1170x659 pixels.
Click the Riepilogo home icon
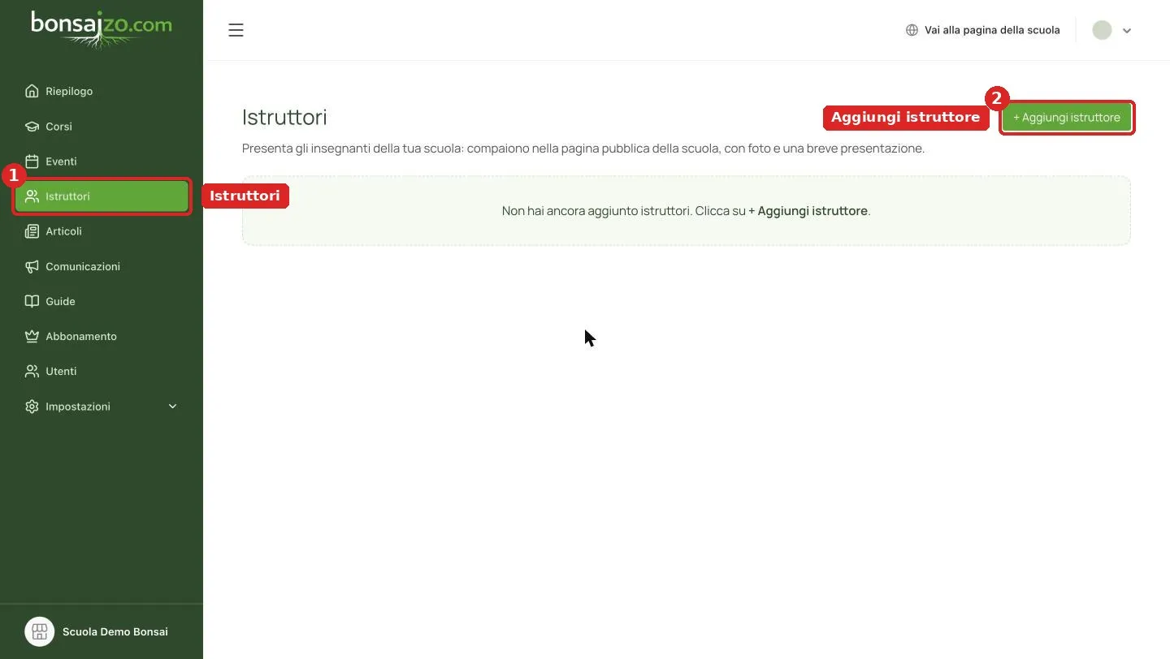pyautogui.click(x=32, y=91)
